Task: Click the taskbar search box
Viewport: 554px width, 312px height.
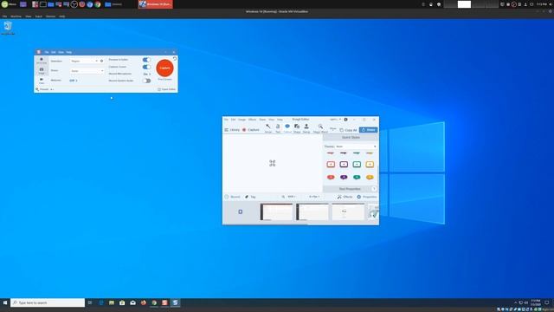Action: 48,302
